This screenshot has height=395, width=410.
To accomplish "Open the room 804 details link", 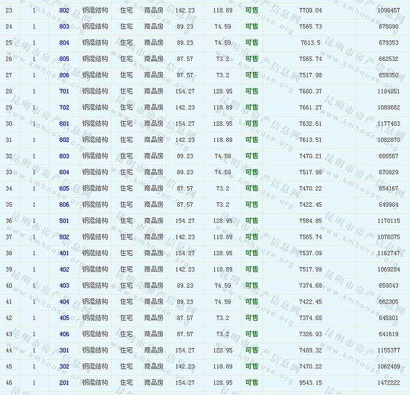I will pos(64,43).
